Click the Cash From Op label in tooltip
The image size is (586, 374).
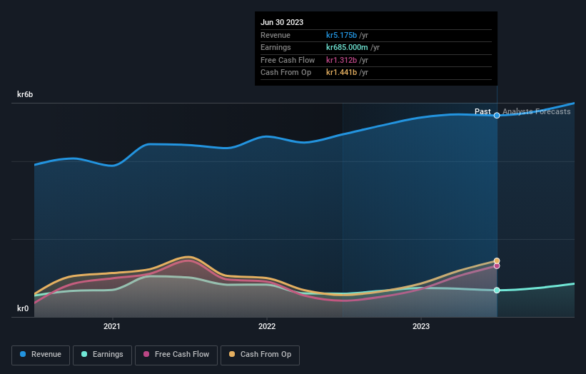click(286, 73)
